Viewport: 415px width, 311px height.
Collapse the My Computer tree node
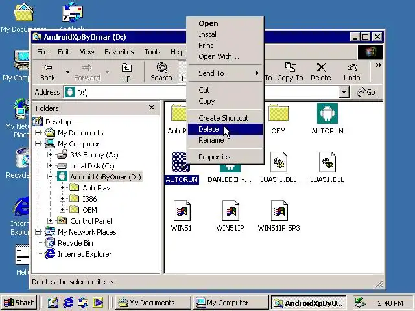coord(38,144)
